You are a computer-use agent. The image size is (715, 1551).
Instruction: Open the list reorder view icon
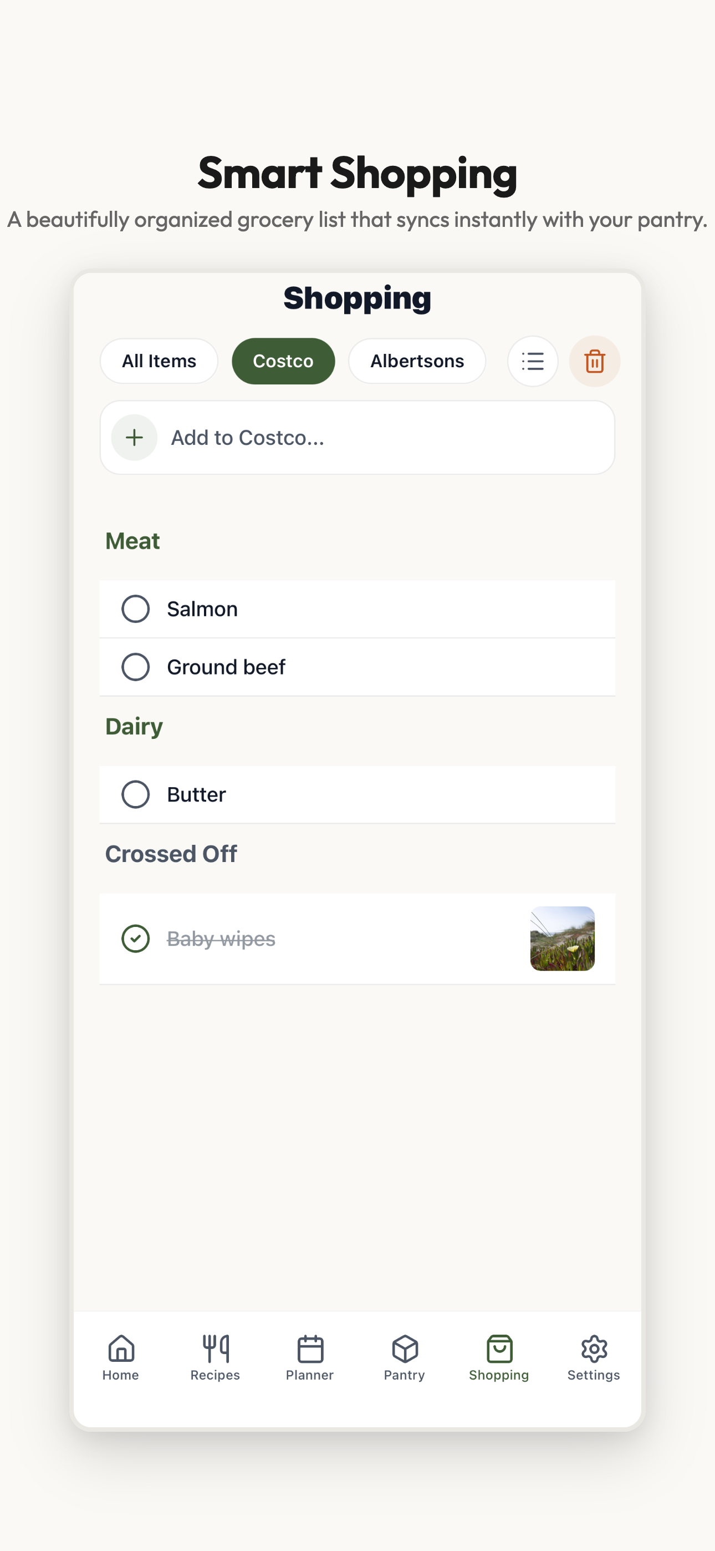(532, 361)
